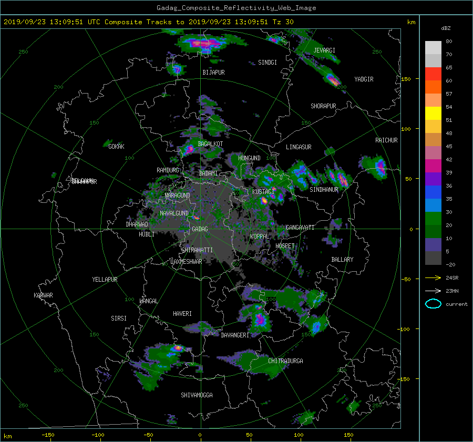Click the YADGIR city label
Viewport: 473px width, 442px height.
tap(364, 79)
